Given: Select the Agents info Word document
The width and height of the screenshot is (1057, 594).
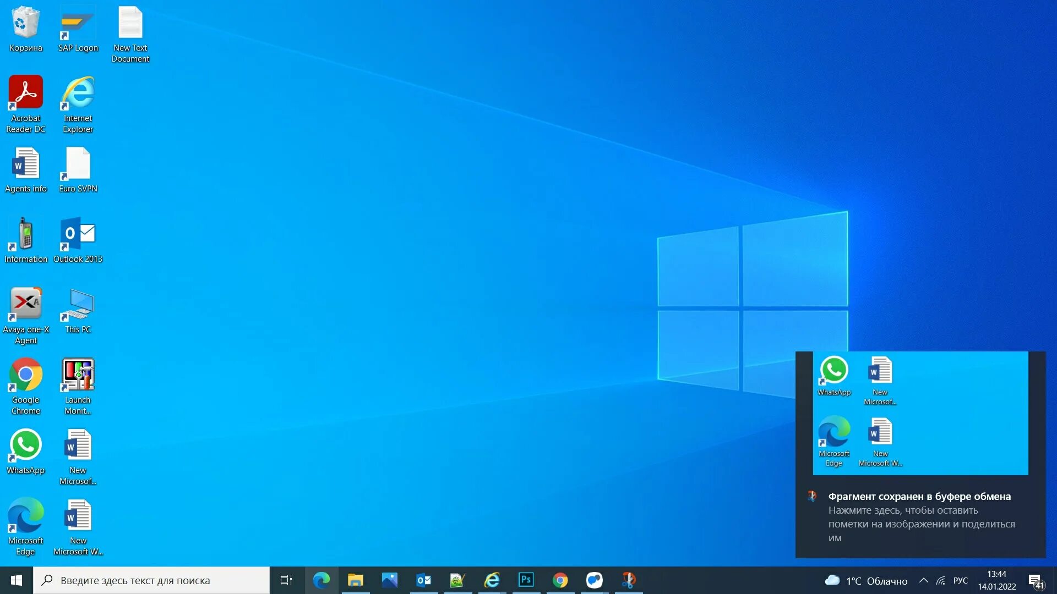Looking at the screenshot, I should 25,170.
